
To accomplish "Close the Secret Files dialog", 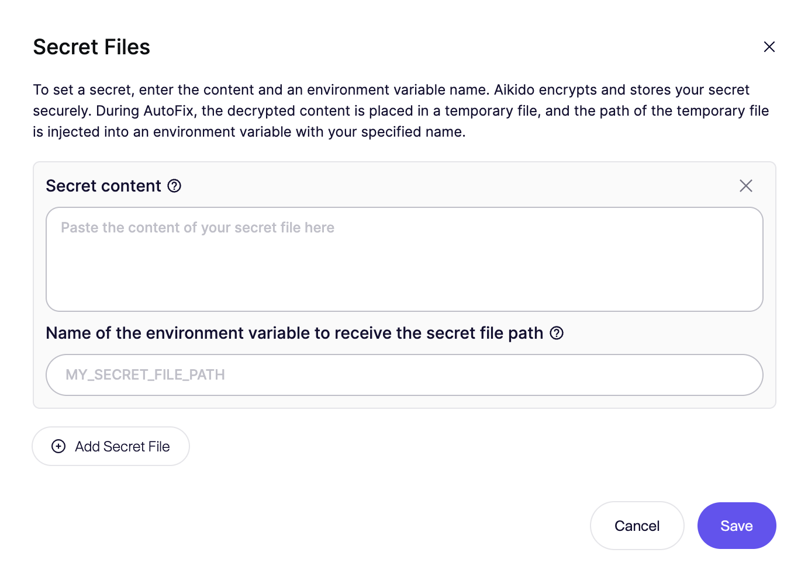I will [x=769, y=47].
